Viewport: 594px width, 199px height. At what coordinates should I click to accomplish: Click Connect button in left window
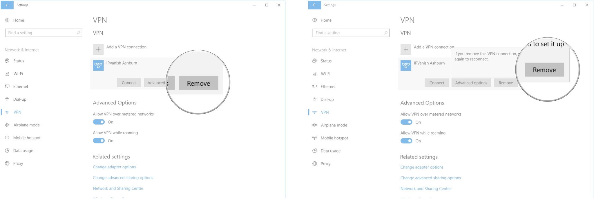(129, 83)
